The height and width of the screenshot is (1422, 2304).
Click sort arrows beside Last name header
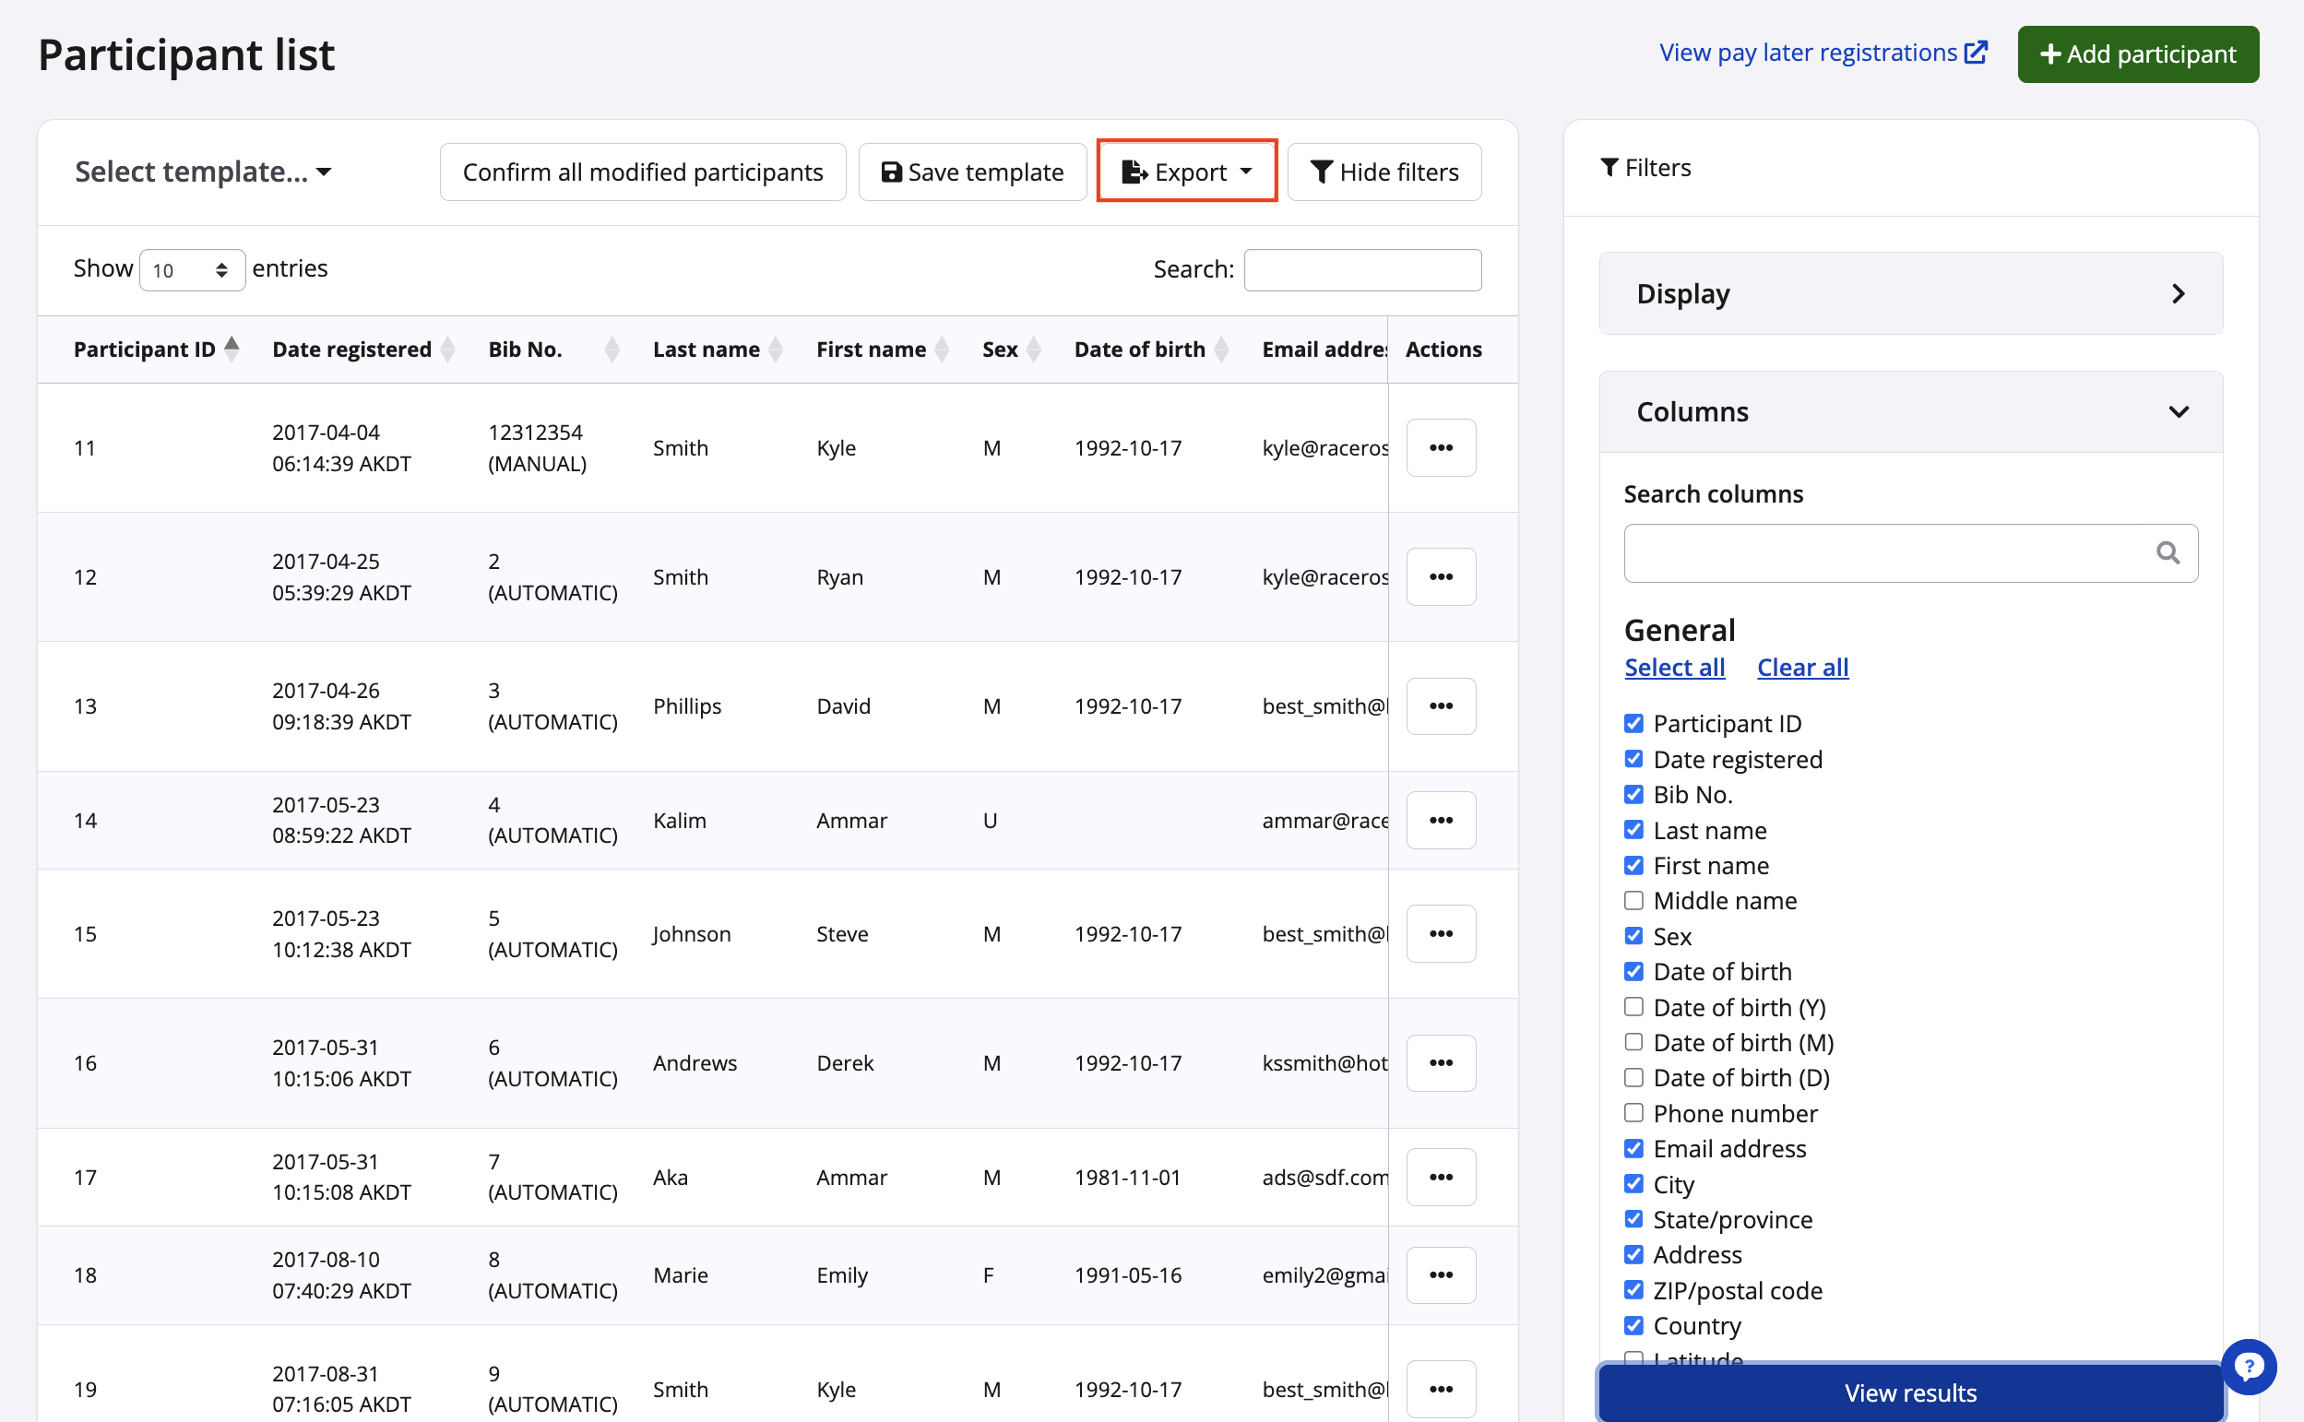(x=776, y=350)
